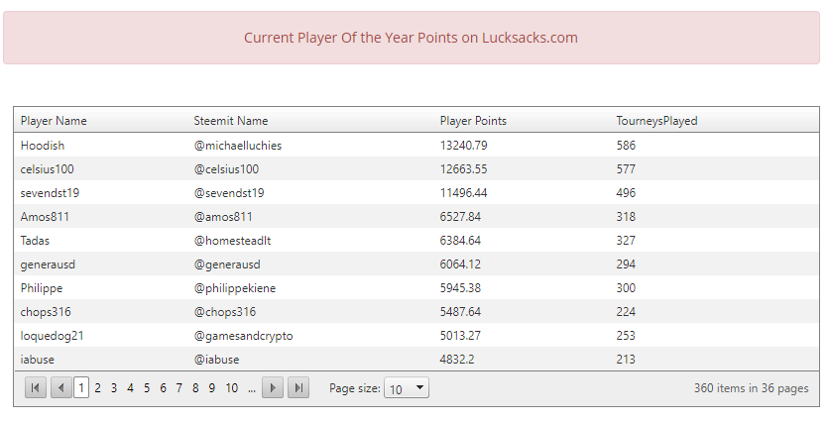
Task: Click the 294 tourneys played value
Action: (x=626, y=264)
